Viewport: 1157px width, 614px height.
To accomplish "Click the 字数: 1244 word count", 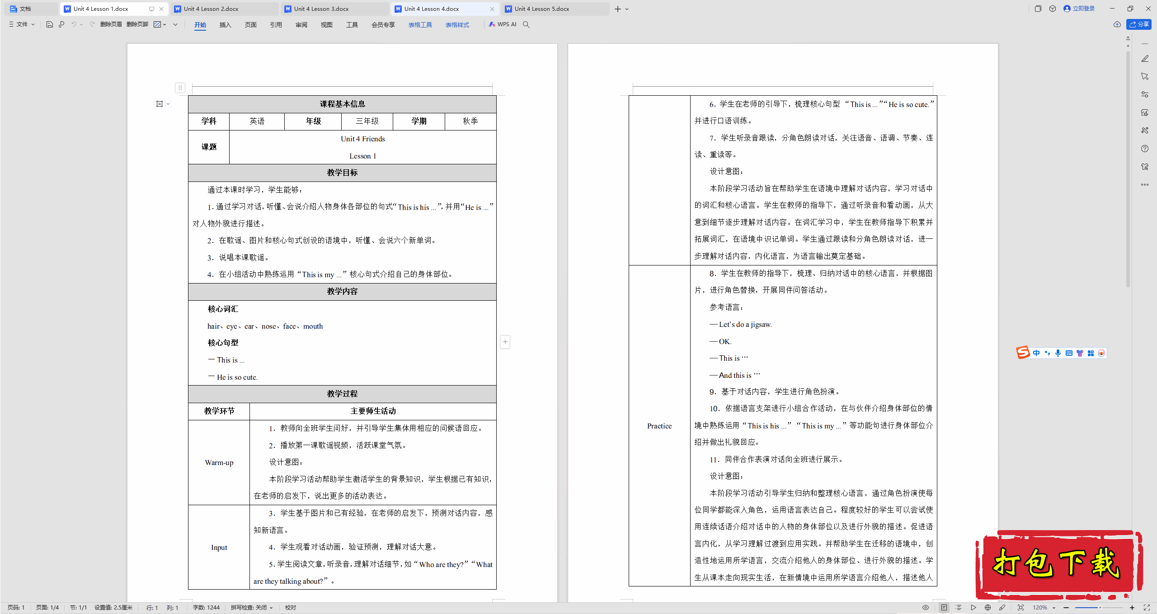I will pyautogui.click(x=206, y=608).
